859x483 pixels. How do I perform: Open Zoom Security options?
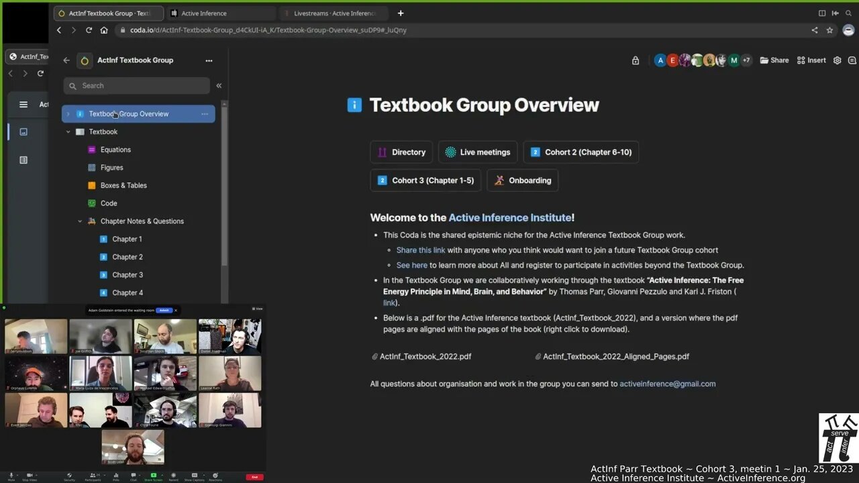pos(69,476)
